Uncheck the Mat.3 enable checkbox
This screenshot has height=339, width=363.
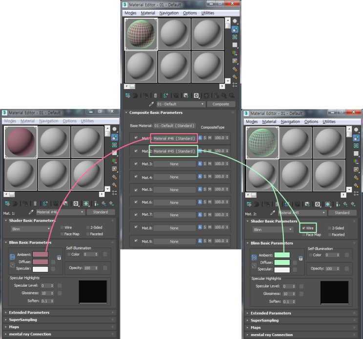[136, 163]
